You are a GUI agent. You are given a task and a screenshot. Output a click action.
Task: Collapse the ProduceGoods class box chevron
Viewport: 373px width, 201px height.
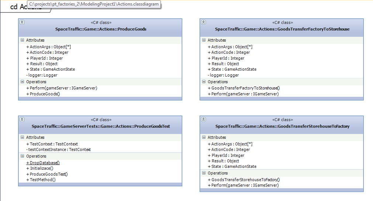click(22, 22)
